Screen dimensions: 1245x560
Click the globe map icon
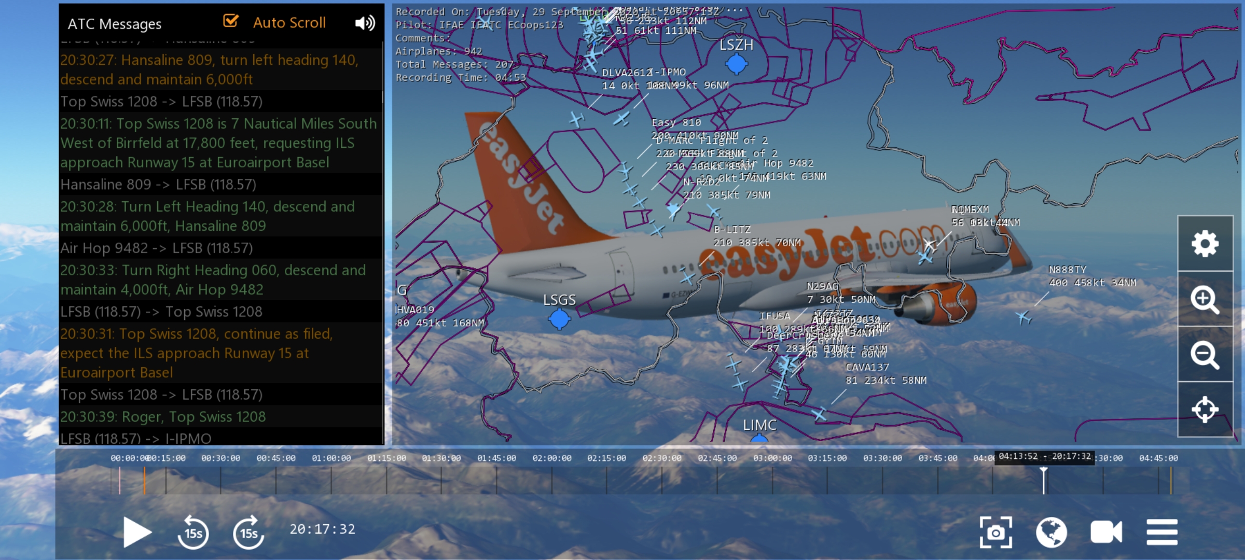pos(1052,532)
